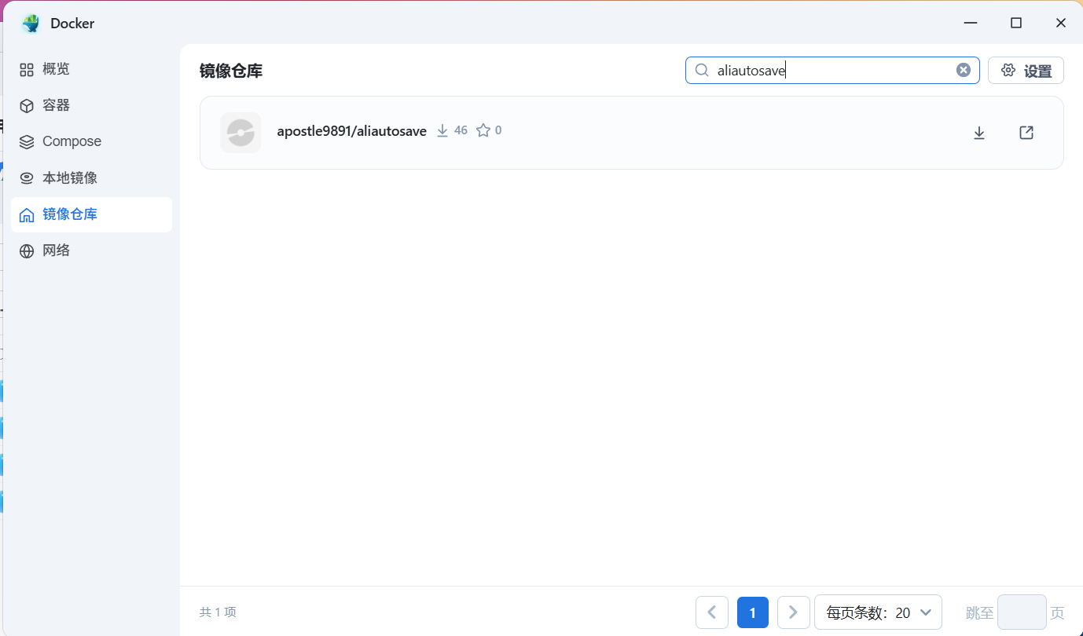1083x636 pixels.
Task: Click the 跳至 page number input
Action: click(1021, 612)
